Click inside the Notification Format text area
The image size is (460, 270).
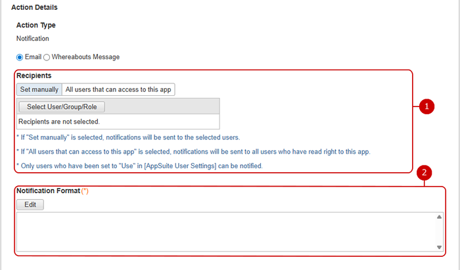coord(223,231)
